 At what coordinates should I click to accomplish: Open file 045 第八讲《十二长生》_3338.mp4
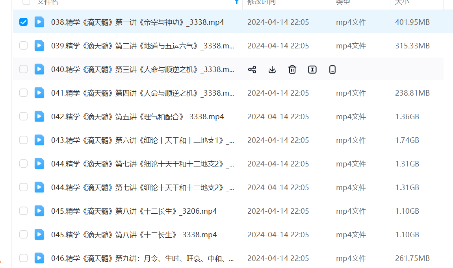(x=134, y=235)
